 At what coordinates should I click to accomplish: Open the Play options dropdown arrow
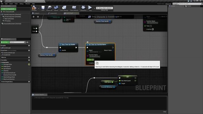(x=95, y=9)
